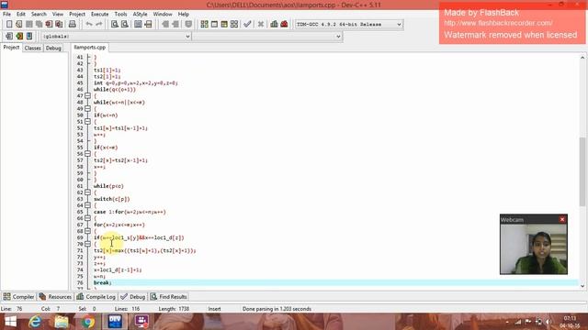Open the empty function list dropdown
This screenshot has height=330, width=588.
[x=267, y=37]
